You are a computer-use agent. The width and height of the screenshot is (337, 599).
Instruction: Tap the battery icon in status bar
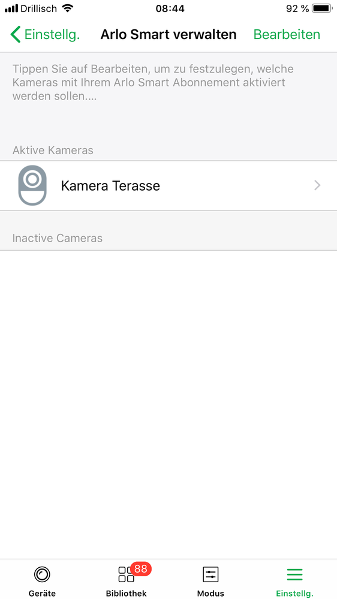322,8
